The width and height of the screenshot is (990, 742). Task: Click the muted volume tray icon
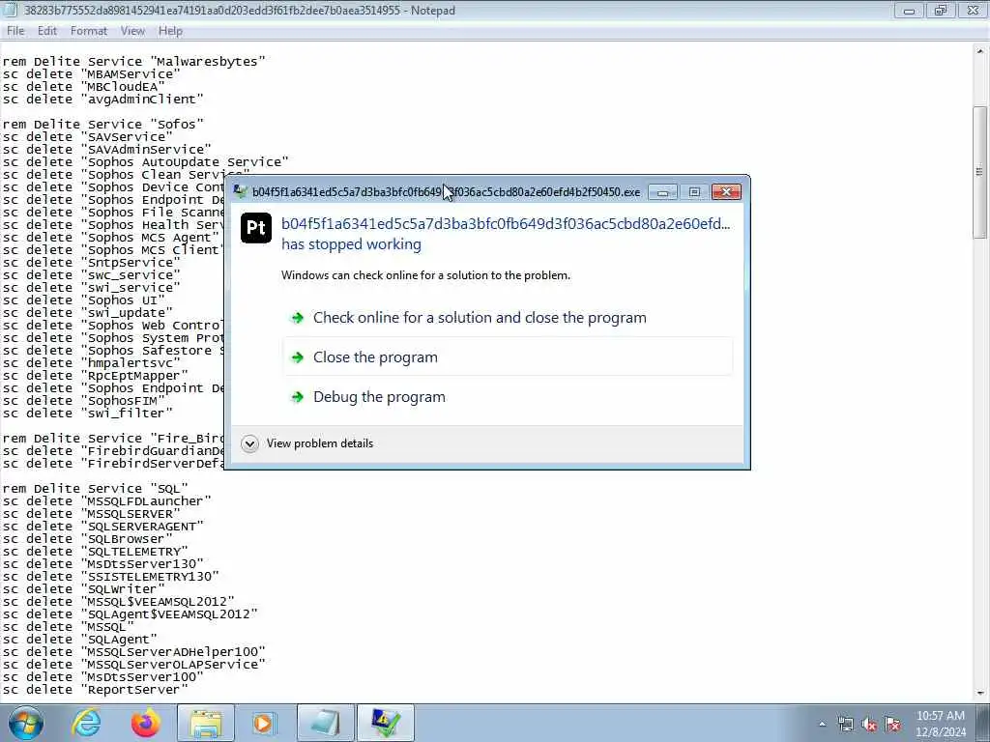[869, 725]
